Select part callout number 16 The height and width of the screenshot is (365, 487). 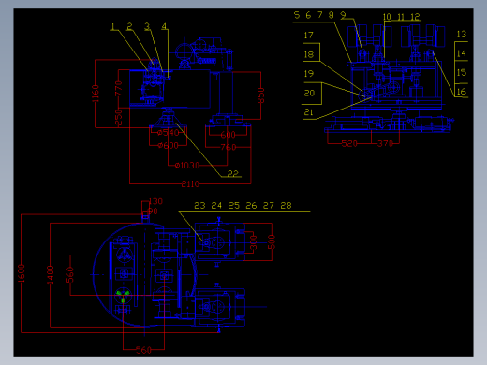click(x=462, y=92)
